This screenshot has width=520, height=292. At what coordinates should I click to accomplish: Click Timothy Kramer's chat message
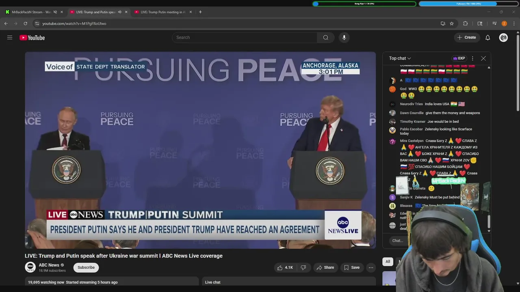tap(443, 122)
